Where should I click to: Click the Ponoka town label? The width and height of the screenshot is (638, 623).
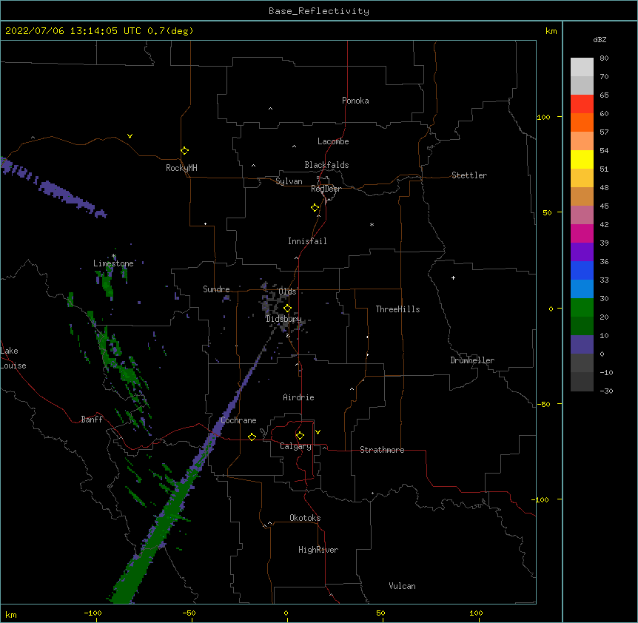pos(355,101)
